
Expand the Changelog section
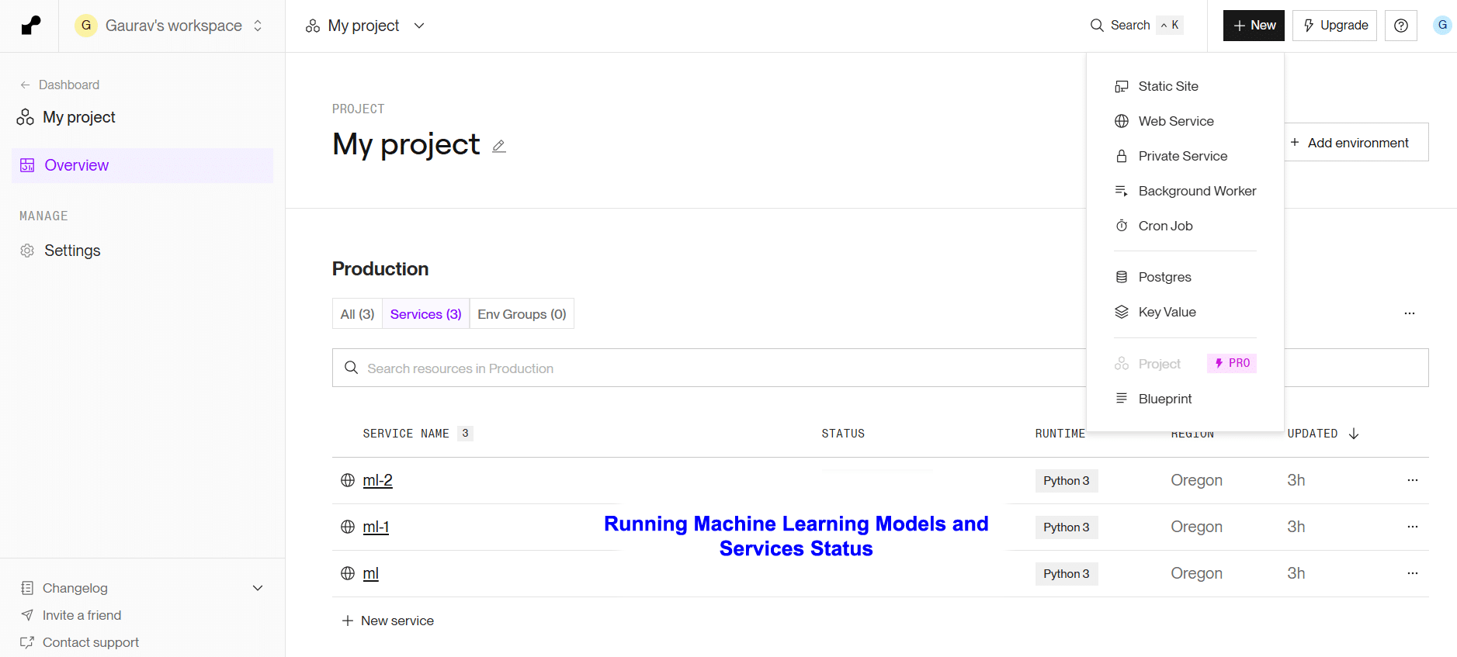point(258,588)
